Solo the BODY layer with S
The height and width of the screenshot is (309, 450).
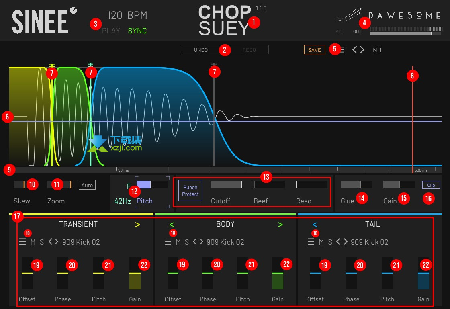click(187, 242)
